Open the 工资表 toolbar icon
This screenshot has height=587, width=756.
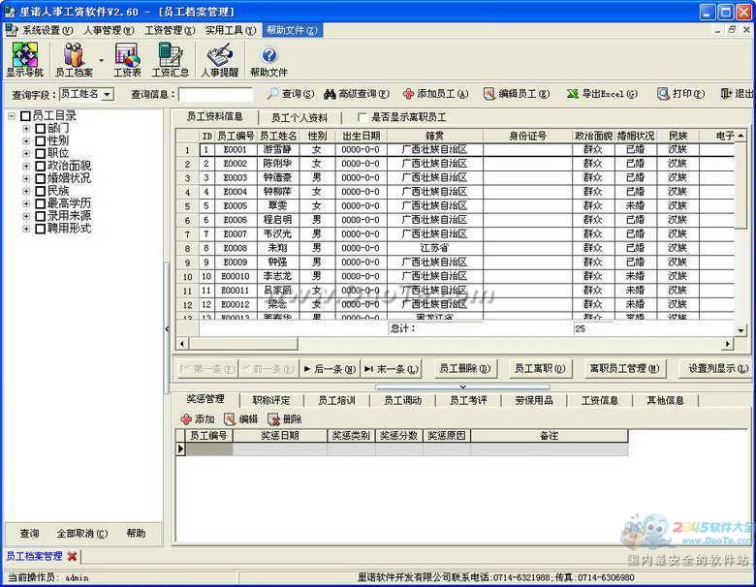[x=127, y=59]
